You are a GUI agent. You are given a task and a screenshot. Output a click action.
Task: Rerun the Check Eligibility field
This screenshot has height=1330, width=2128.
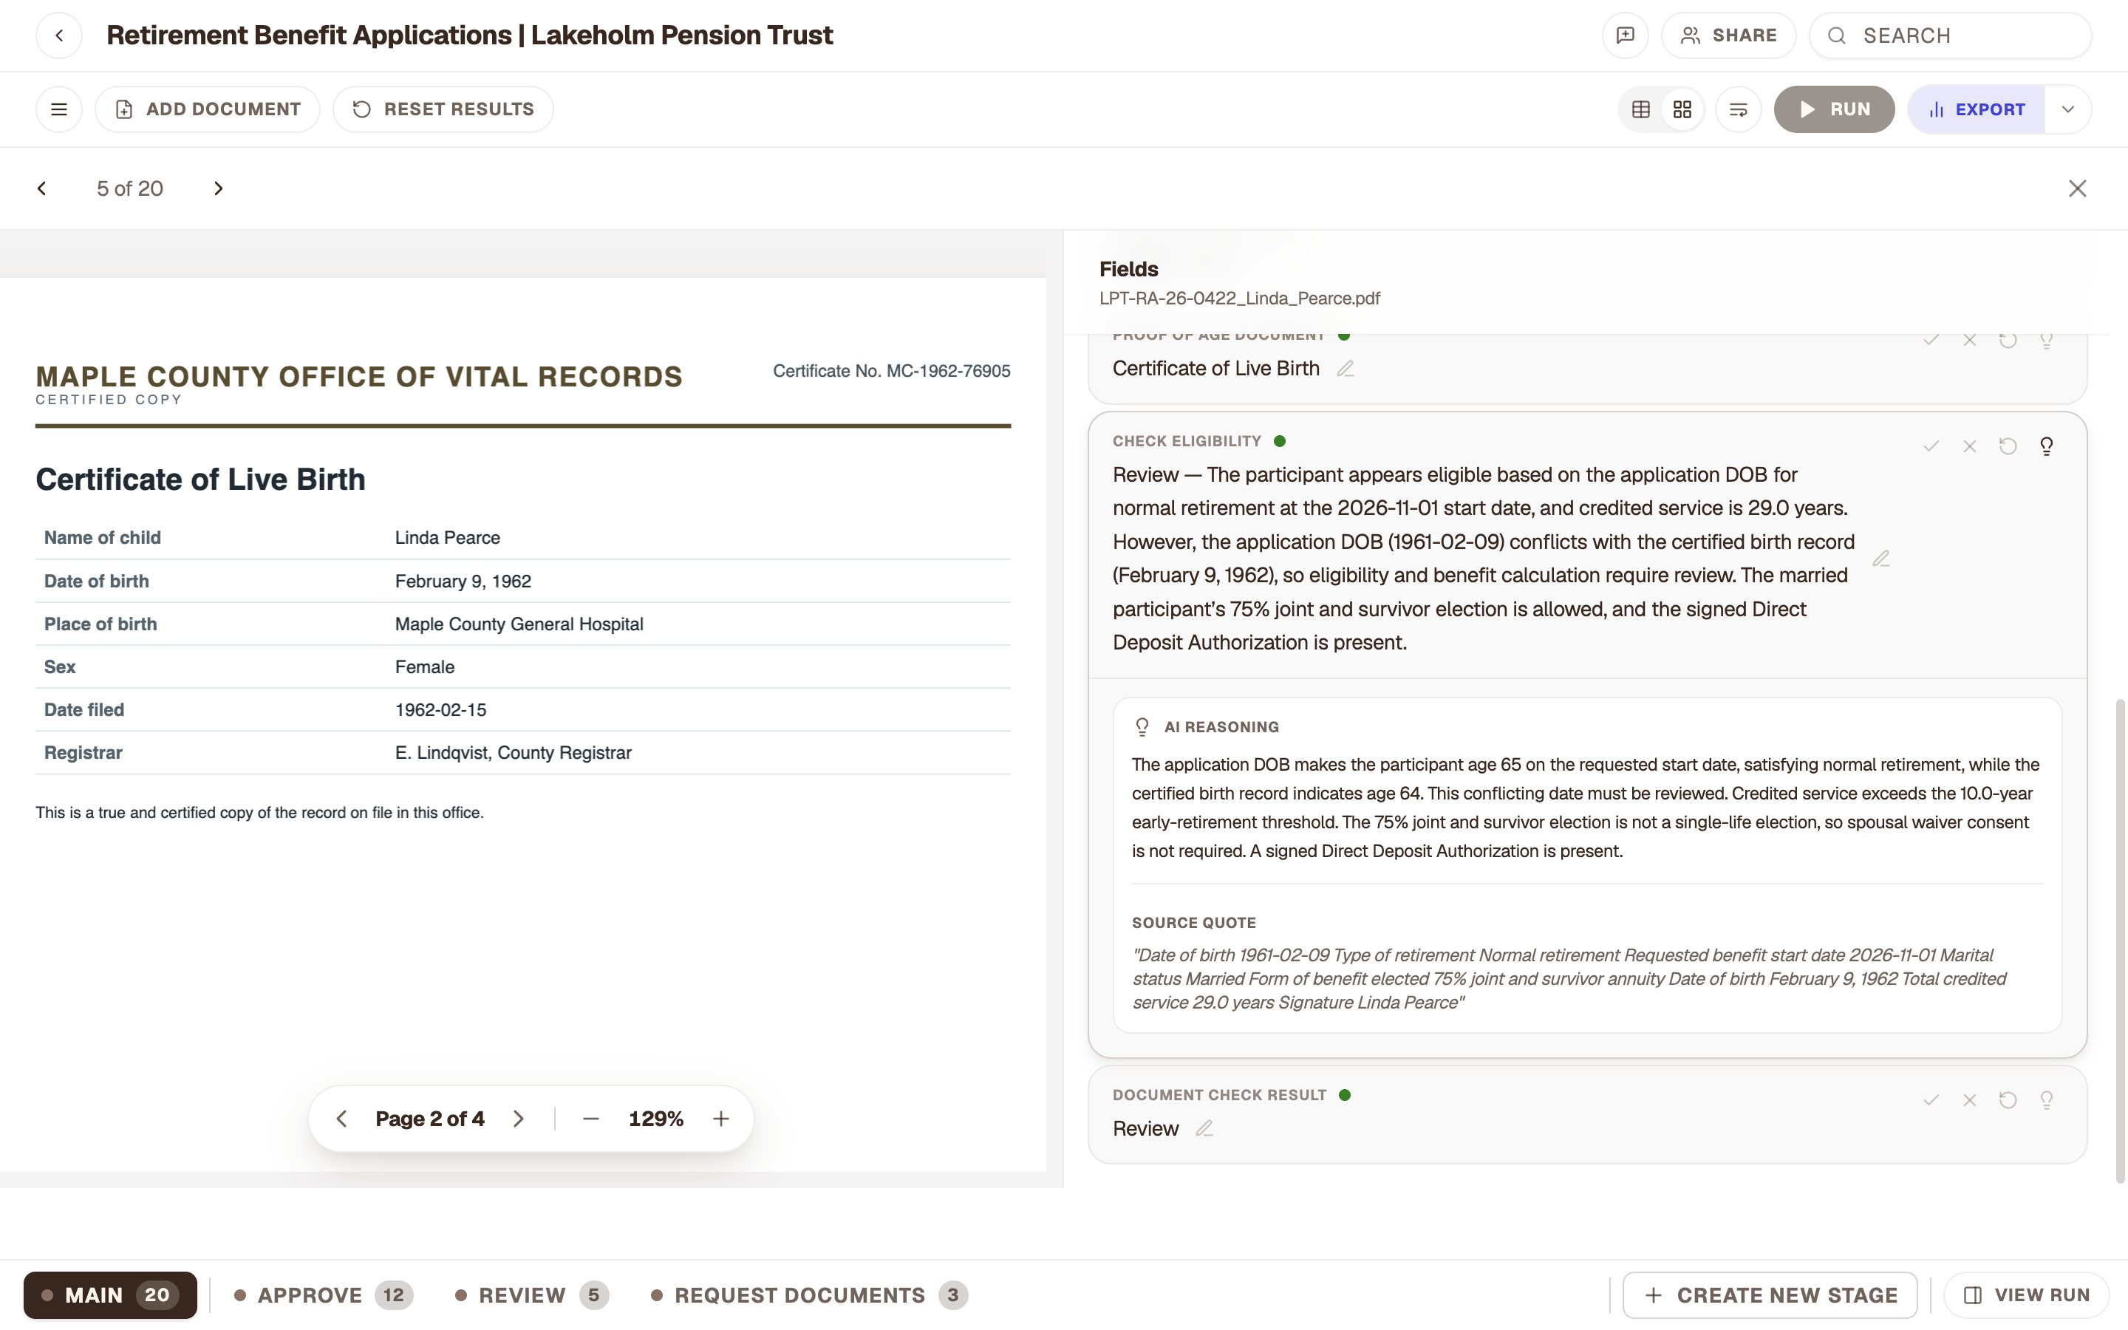click(2008, 446)
